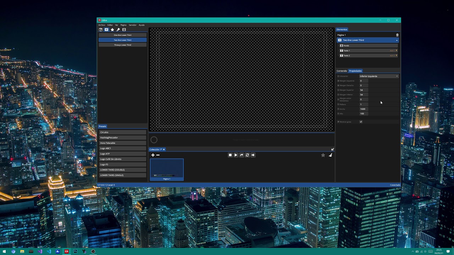
Task: Select the Texto 1 element row
Action: tap(368, 51)
